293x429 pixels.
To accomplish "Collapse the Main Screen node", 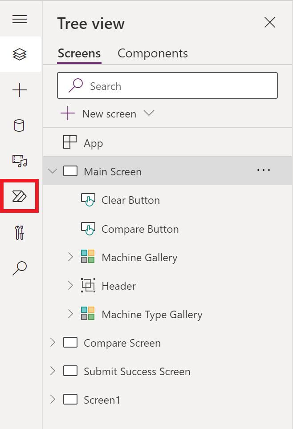I will 52,171.
